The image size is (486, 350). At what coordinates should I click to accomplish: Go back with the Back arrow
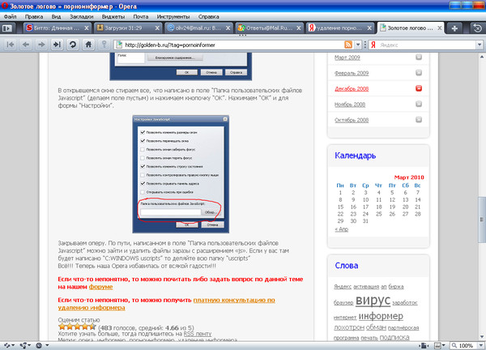click(26, 45)
